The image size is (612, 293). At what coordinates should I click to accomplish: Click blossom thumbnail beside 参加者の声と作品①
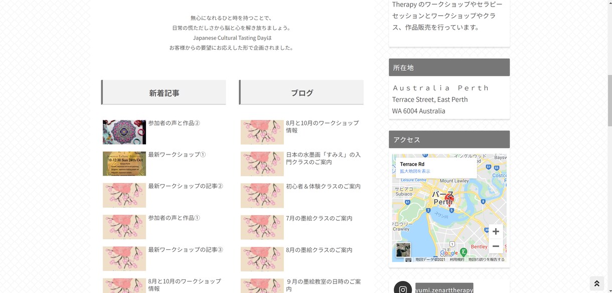coord(124,227)
